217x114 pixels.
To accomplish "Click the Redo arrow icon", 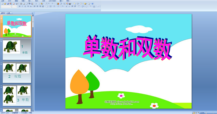I will [52, 4].
